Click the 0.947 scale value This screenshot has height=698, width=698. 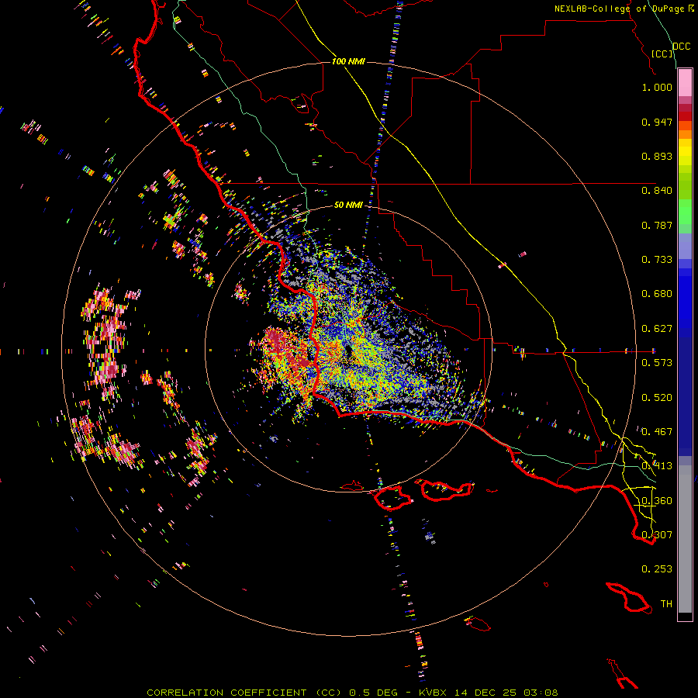657,122
